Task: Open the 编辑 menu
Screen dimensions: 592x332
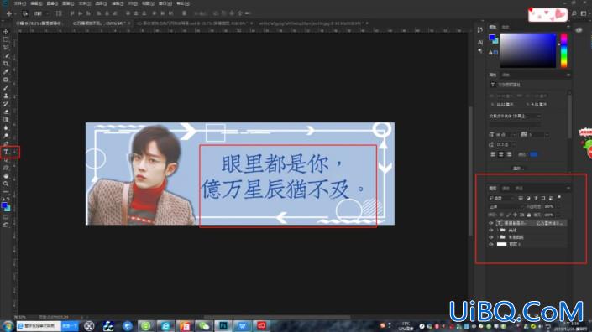Action: coord(36,3)
